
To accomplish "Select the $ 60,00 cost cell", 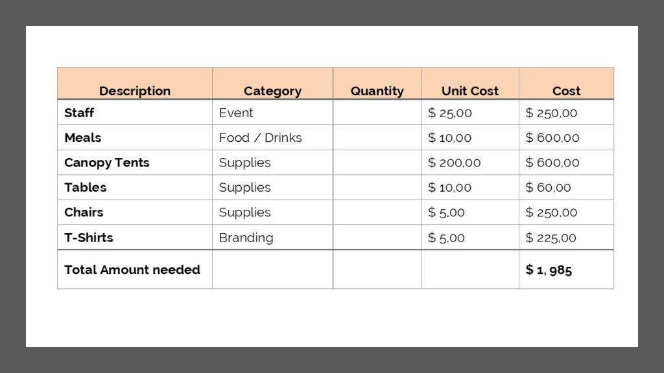I will pyautogui.click(x=566, y=187).
